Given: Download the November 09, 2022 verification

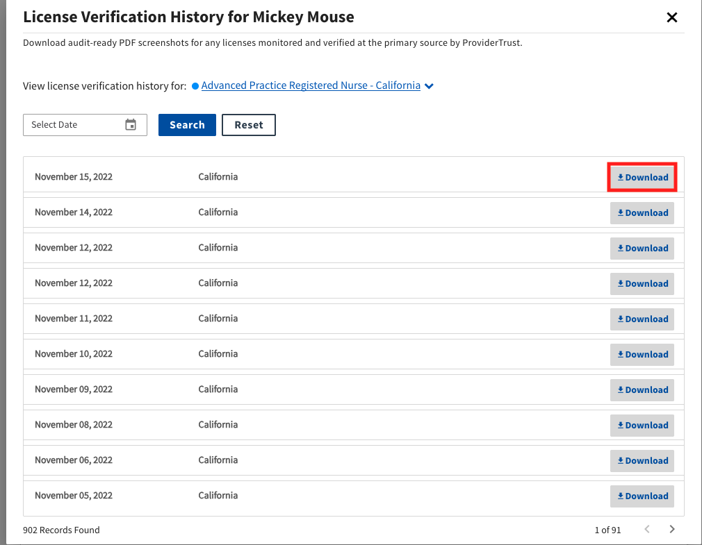Looking at the screenshot, I should (642, 390).
